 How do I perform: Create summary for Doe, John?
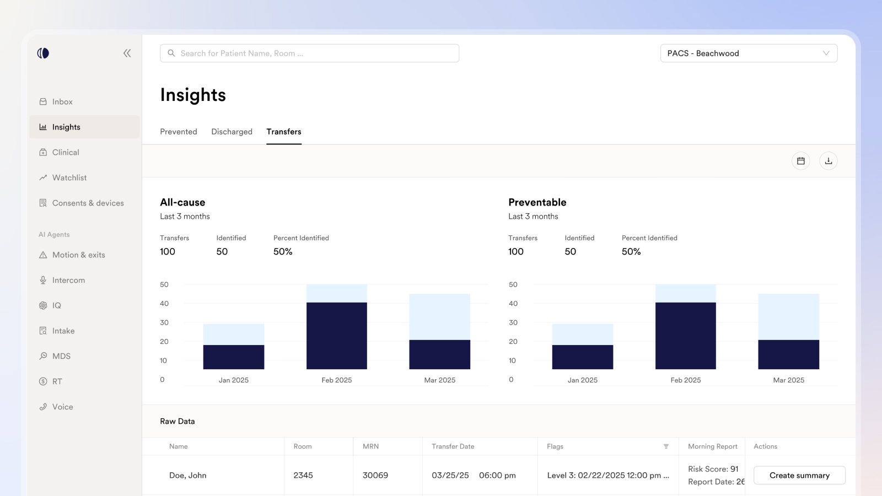[799, 475]
